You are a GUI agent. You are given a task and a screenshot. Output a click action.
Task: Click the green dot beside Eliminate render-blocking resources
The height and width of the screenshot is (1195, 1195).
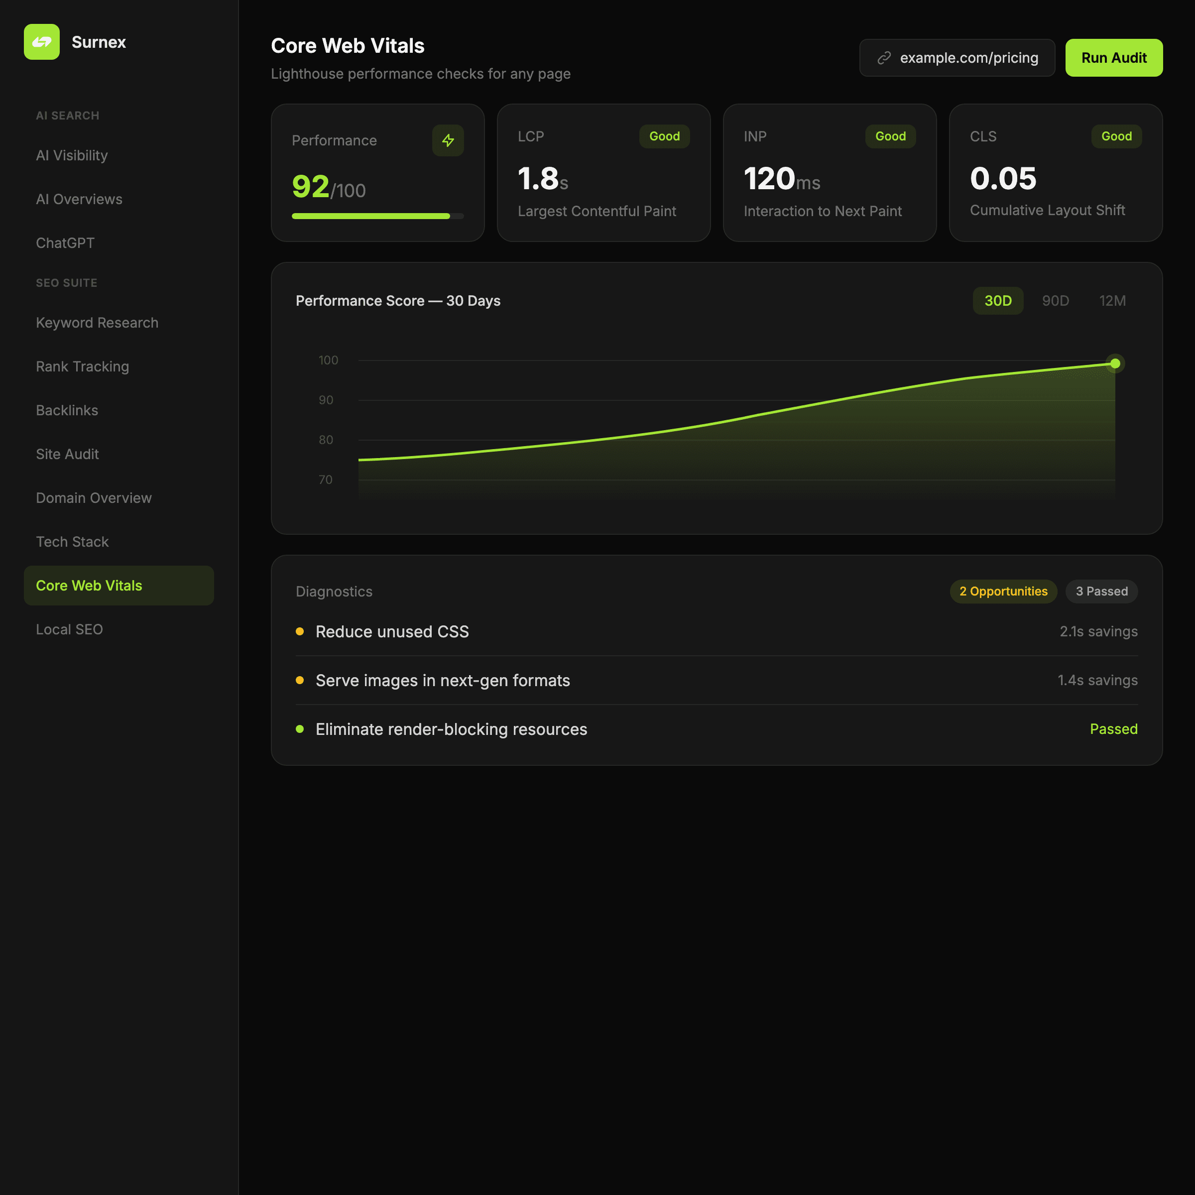300,729
